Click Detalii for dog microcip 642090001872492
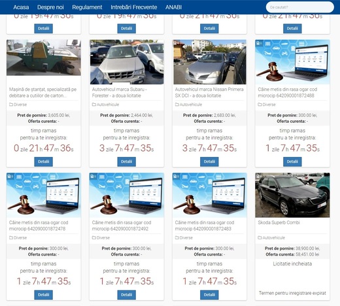 pyautogui.click(x=126, y=295)
